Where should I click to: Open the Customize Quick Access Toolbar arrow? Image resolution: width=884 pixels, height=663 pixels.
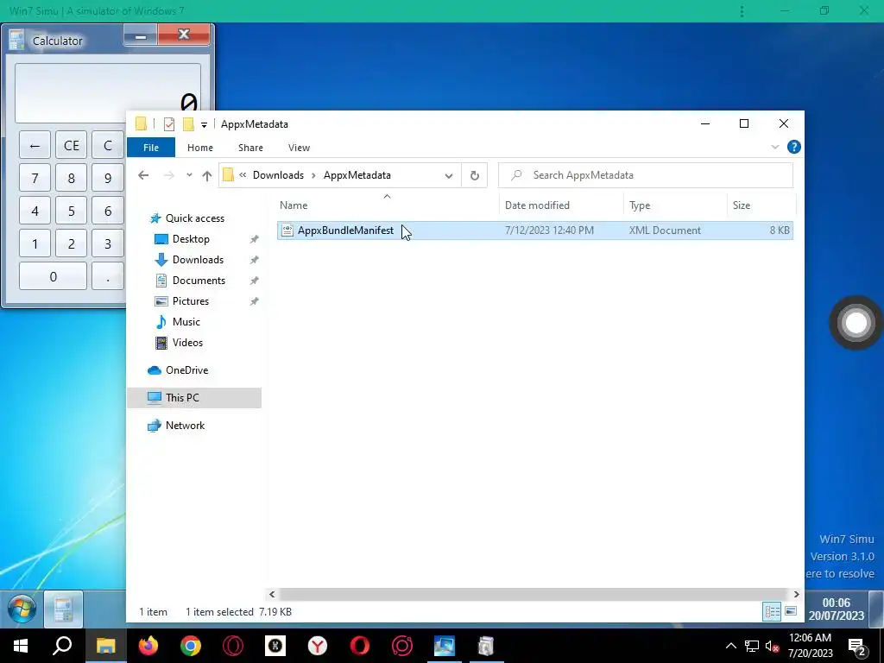coord(204,124)
